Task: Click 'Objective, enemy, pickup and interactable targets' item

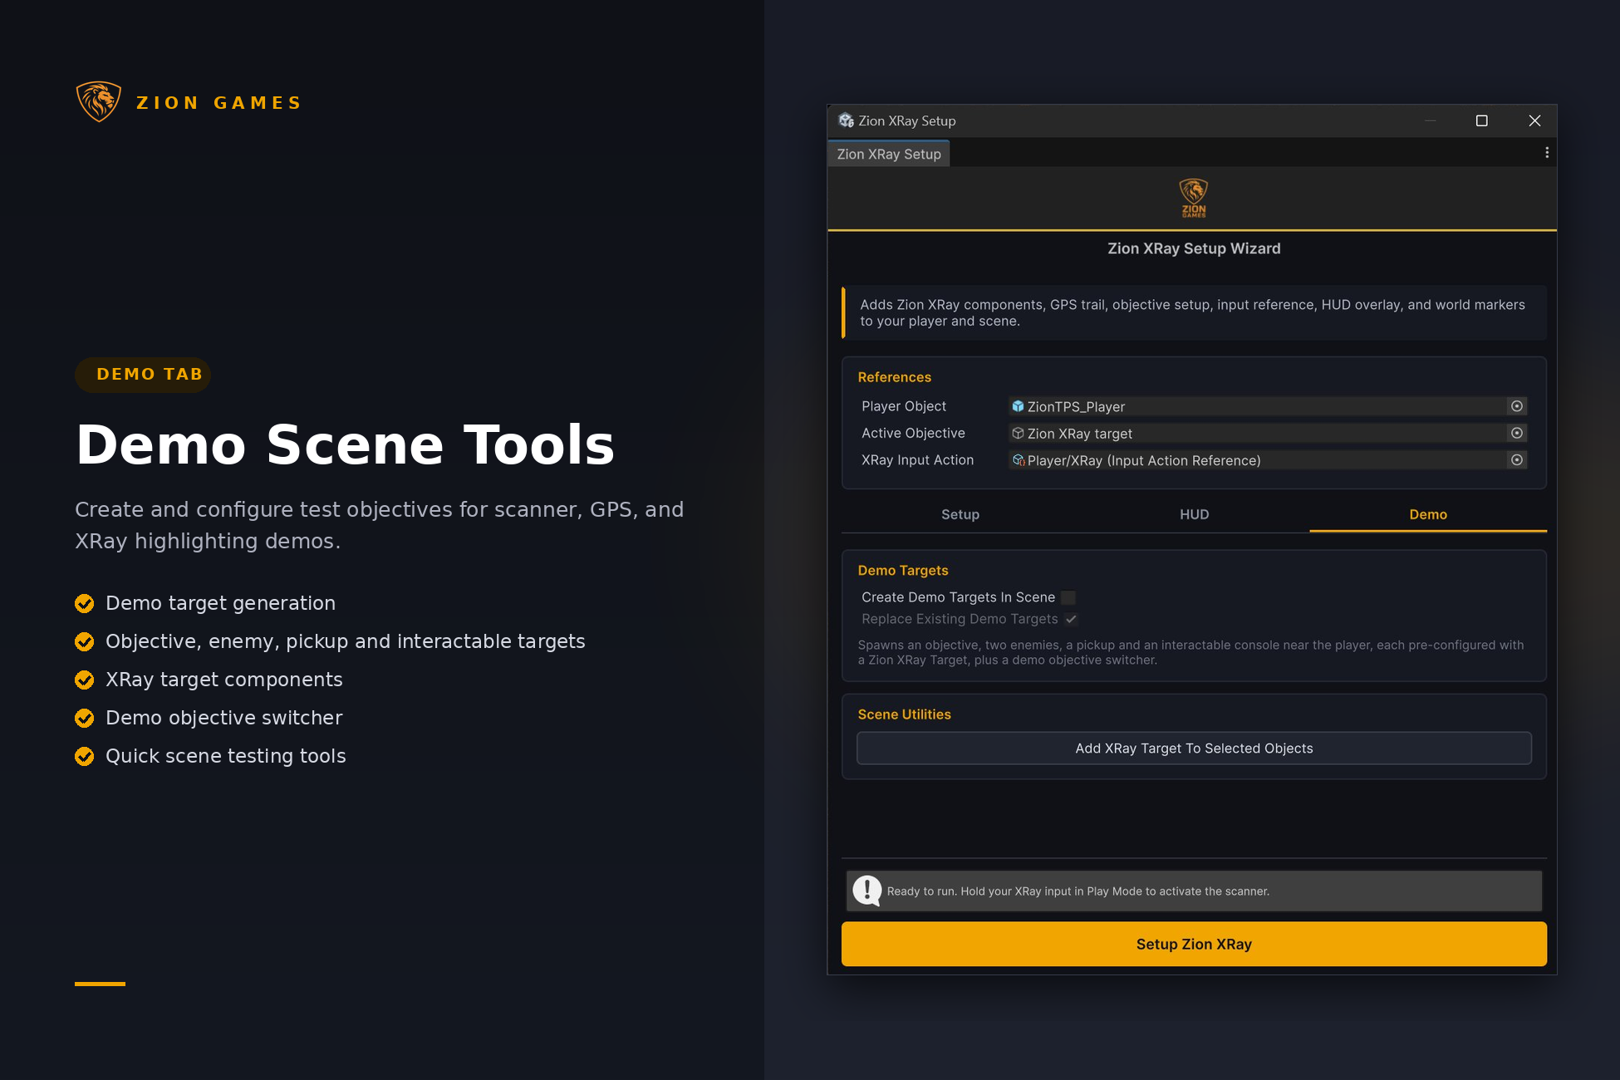Action: 345,641
